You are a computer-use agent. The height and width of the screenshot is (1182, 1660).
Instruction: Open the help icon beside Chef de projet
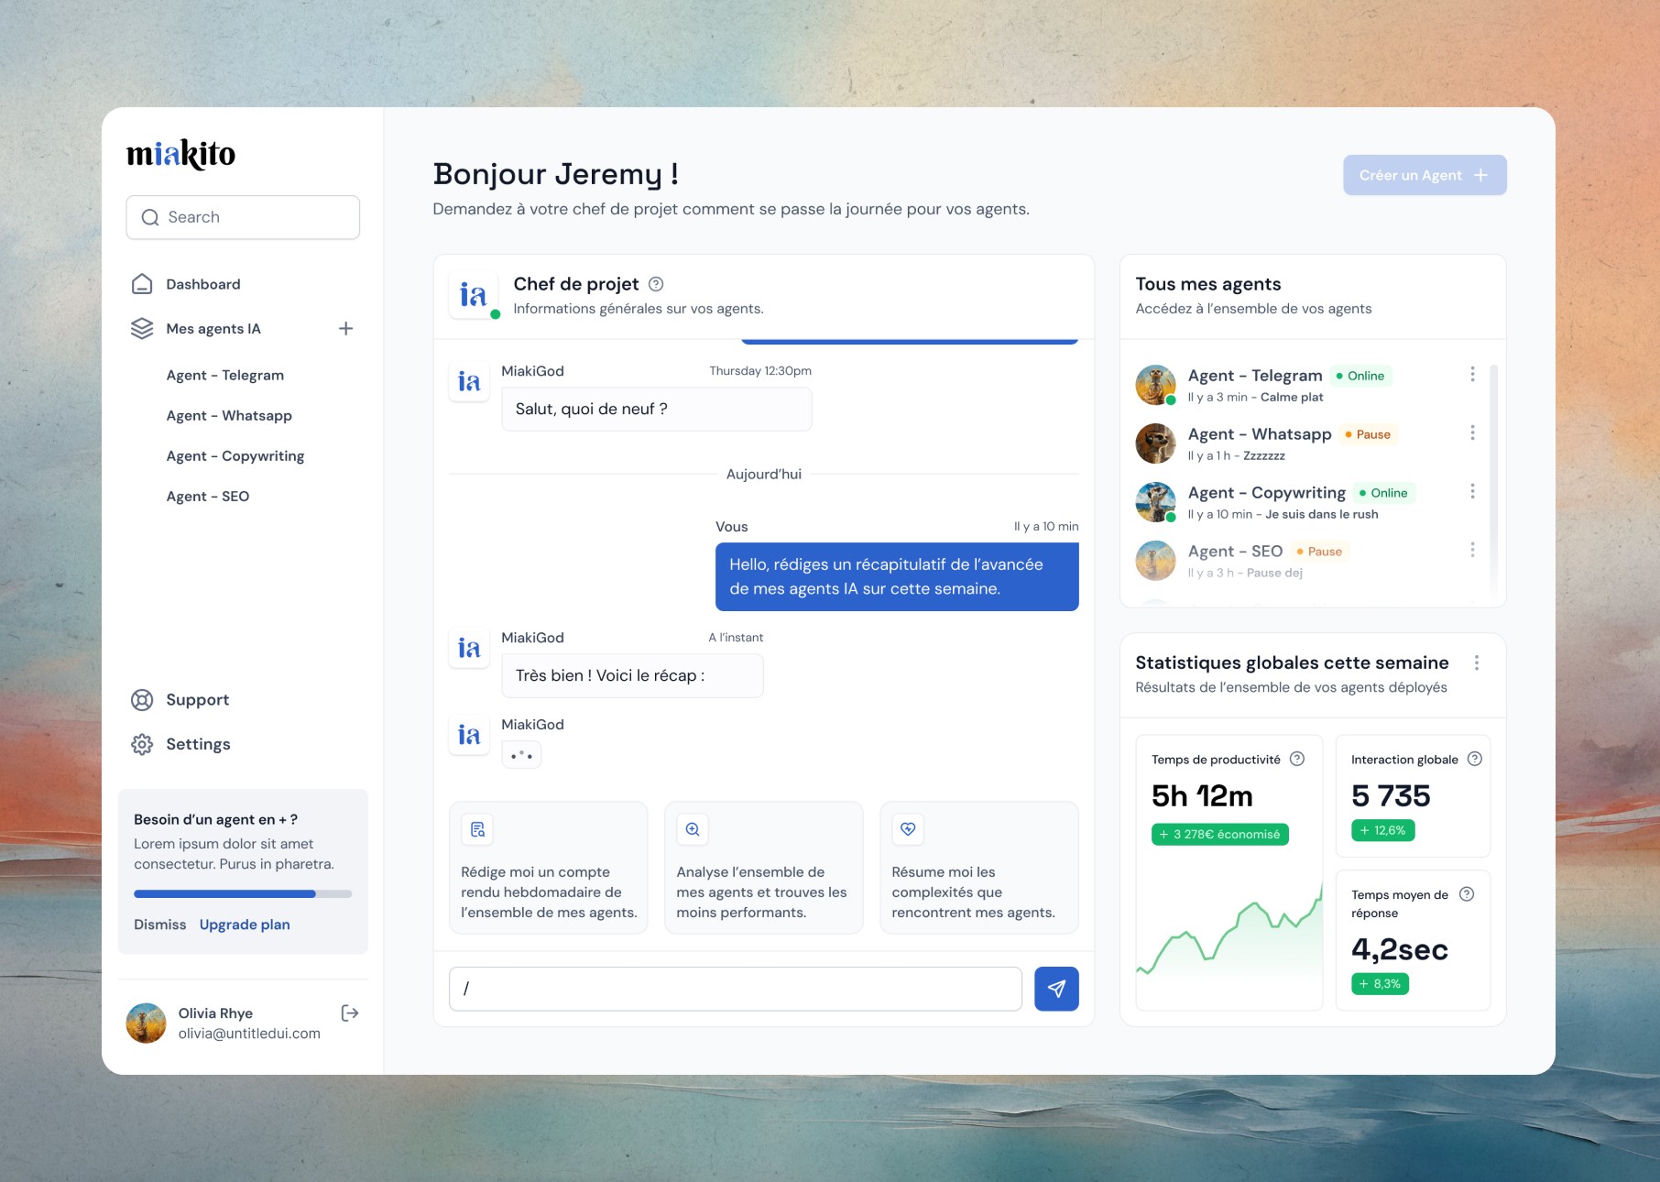(656, 284)
